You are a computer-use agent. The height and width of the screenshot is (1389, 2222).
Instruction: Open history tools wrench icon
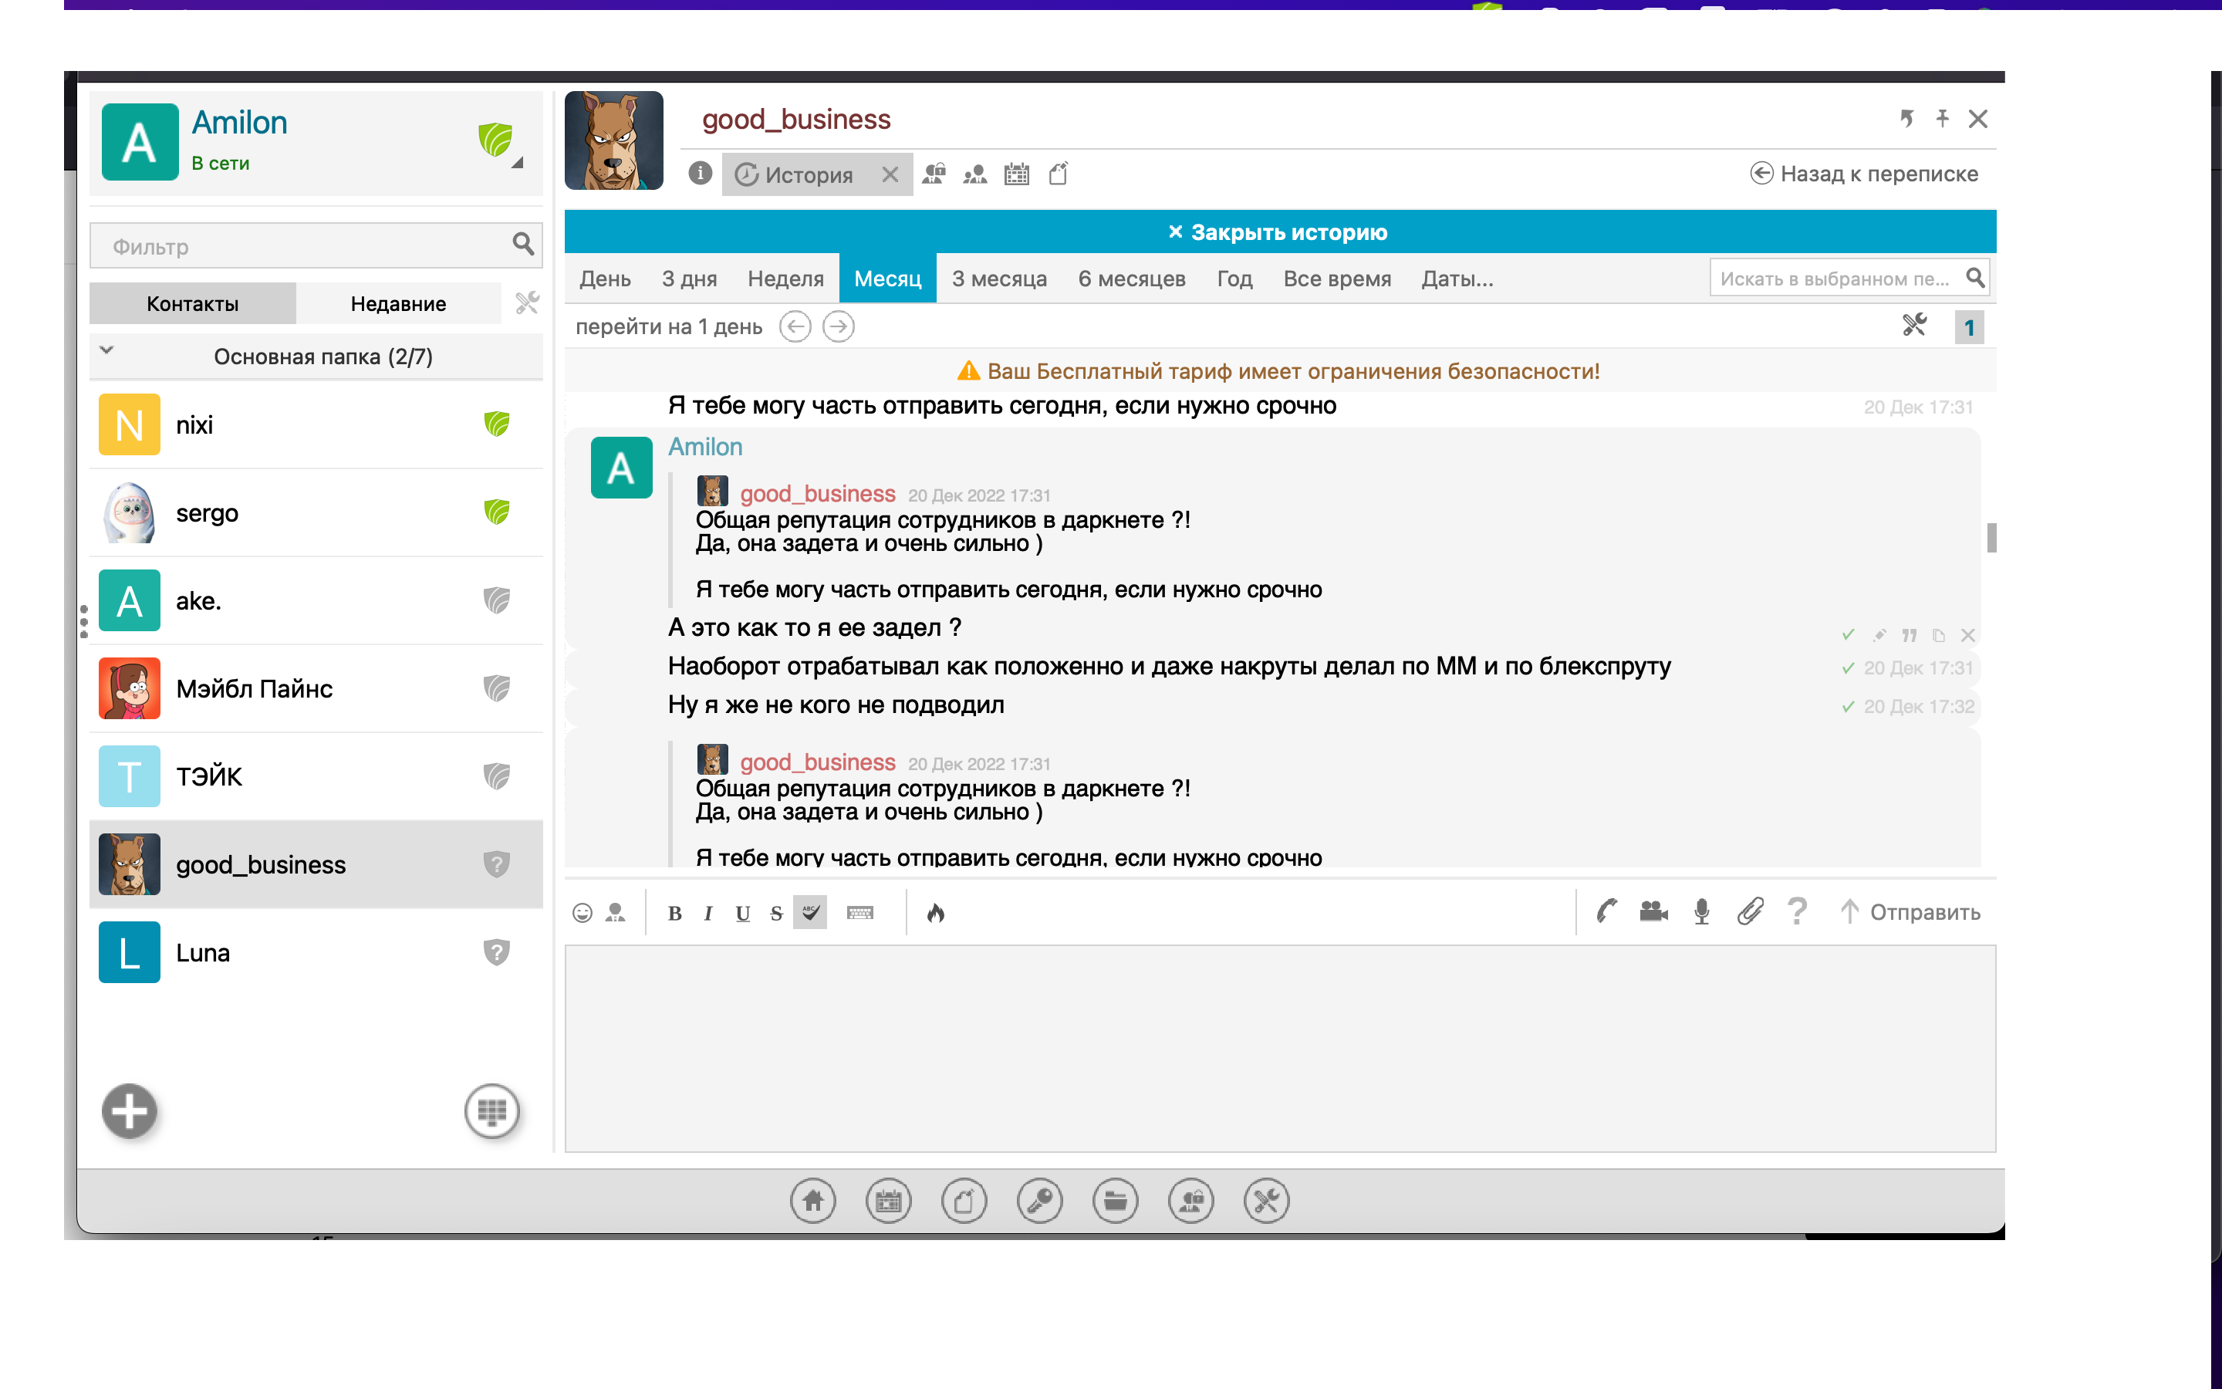[1914, 325]
